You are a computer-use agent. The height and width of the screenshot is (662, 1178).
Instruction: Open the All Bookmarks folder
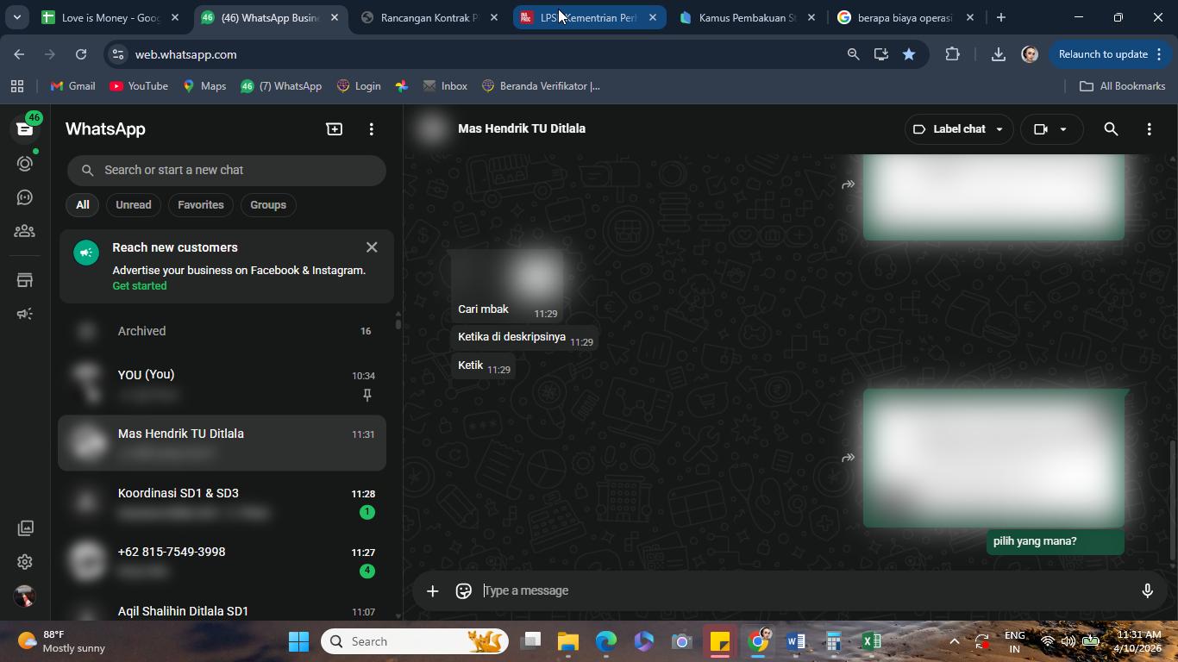point(1122,86)
